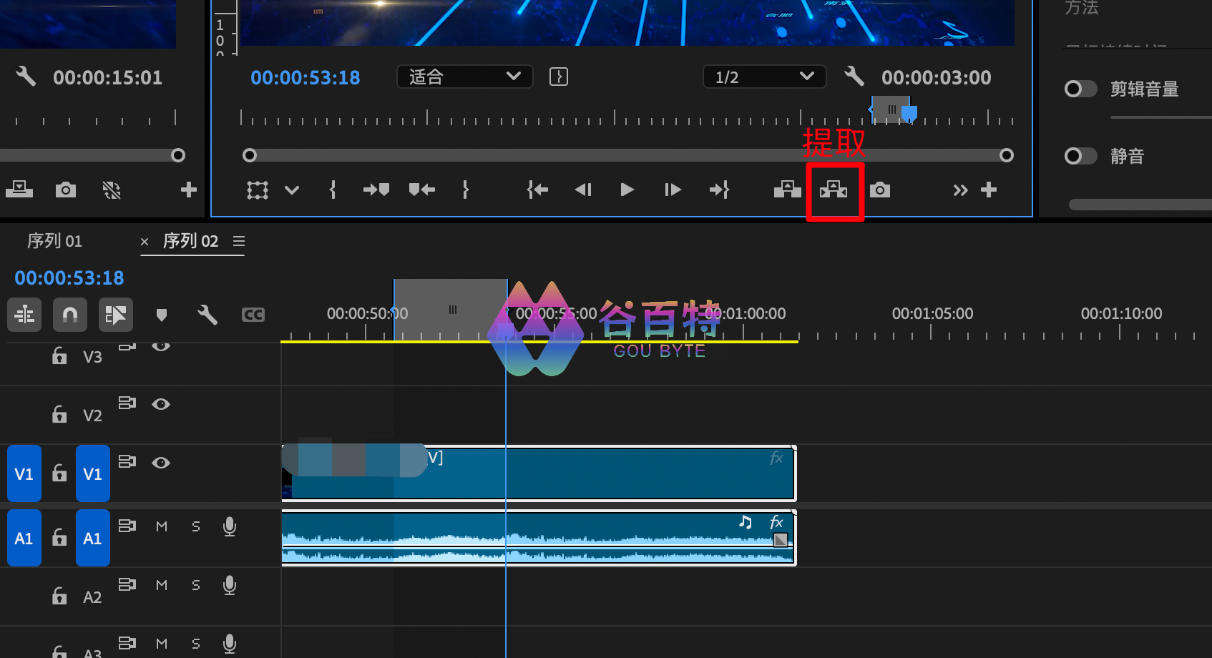This screenshot has width=1212, height=658.
Task: Click the Extract button in program monitor
Action: [x=834, y=190]
